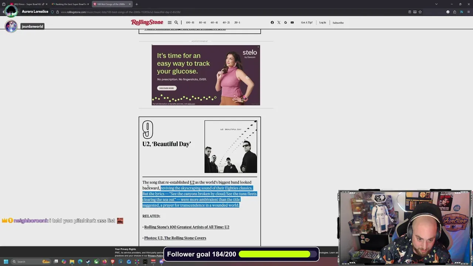Open Rolling Stone's Facebook page icon

click(272, 23)
